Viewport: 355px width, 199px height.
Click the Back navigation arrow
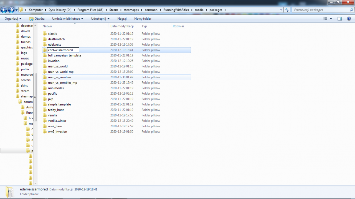(x=4, y=10)
